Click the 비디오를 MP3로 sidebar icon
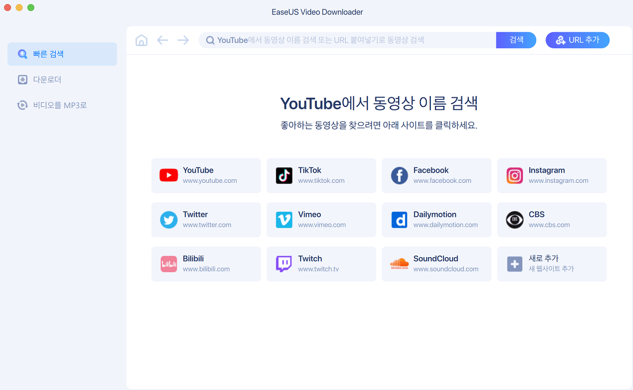This screenshot has height=390, width=633. pos(22,105)
